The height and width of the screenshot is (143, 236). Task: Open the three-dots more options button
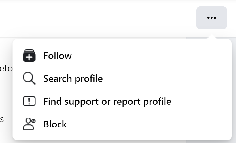pos(211,18)
